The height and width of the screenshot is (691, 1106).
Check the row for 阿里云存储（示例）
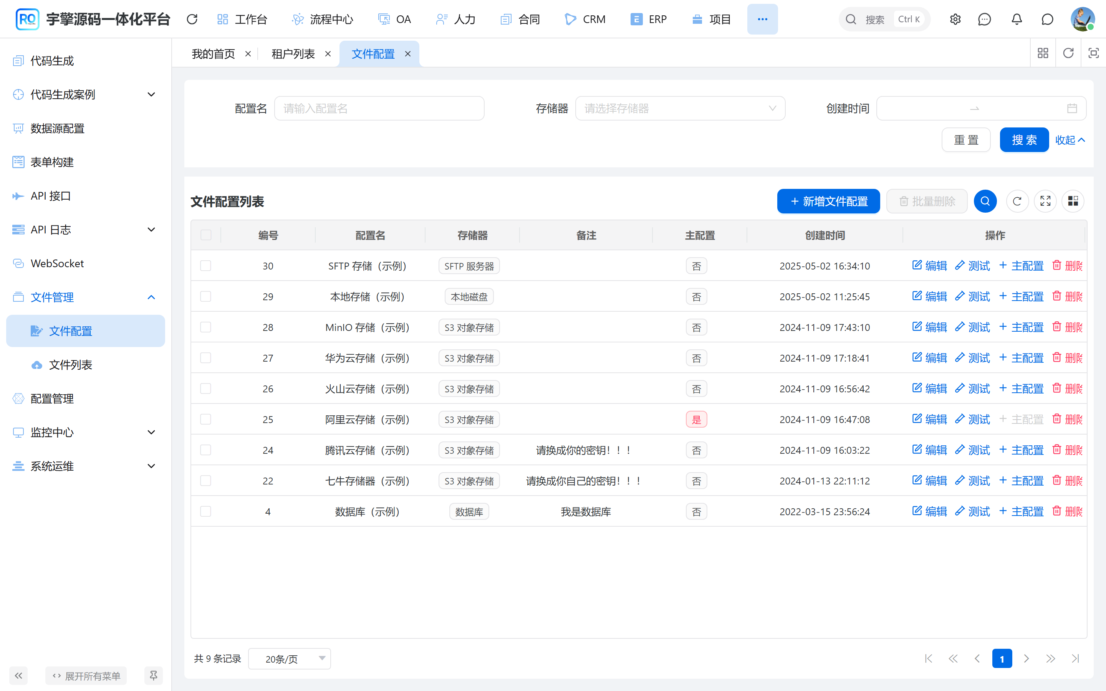pos(206,419)
